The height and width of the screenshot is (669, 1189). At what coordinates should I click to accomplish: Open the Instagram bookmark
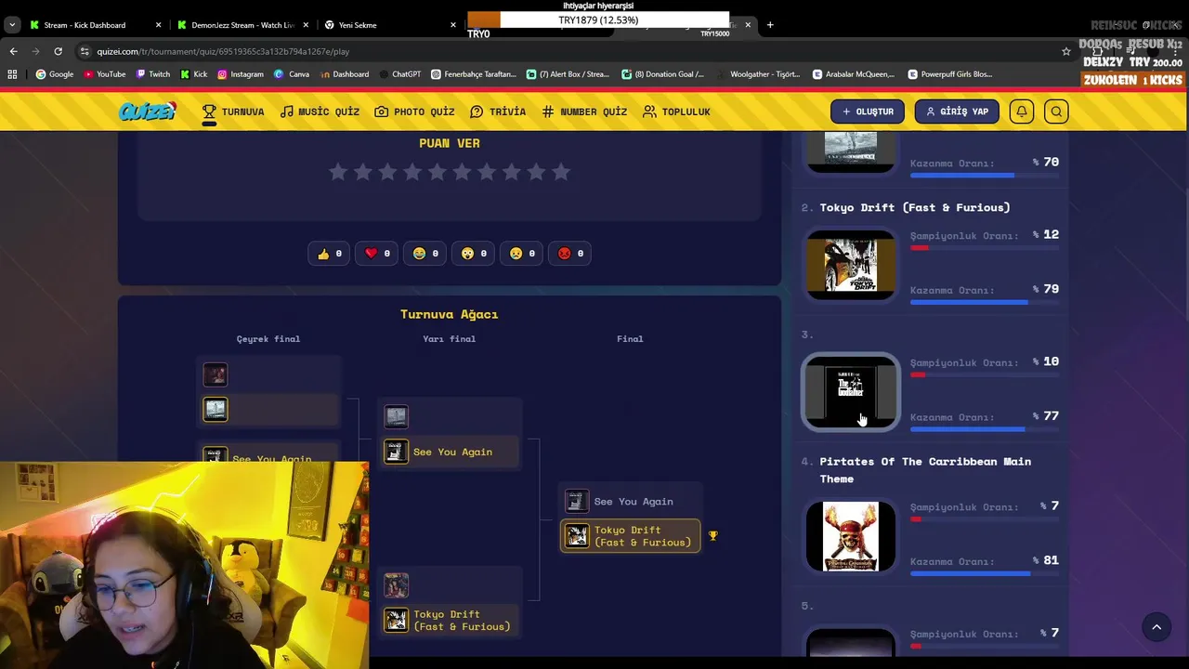coord(241,74)
